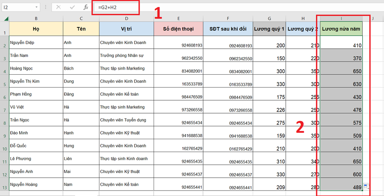The width and height of the screenshot is (384, 196).
Task: Click phone cell 0924655441
Action: pos(228,184)
